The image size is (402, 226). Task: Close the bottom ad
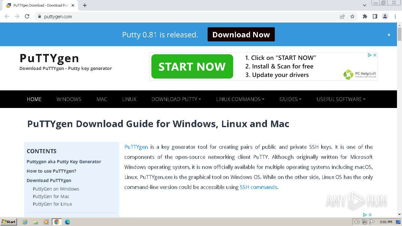tap(370, 215)
